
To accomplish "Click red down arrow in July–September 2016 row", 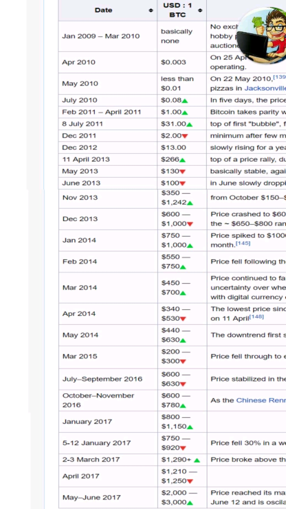I will [183, 384].
